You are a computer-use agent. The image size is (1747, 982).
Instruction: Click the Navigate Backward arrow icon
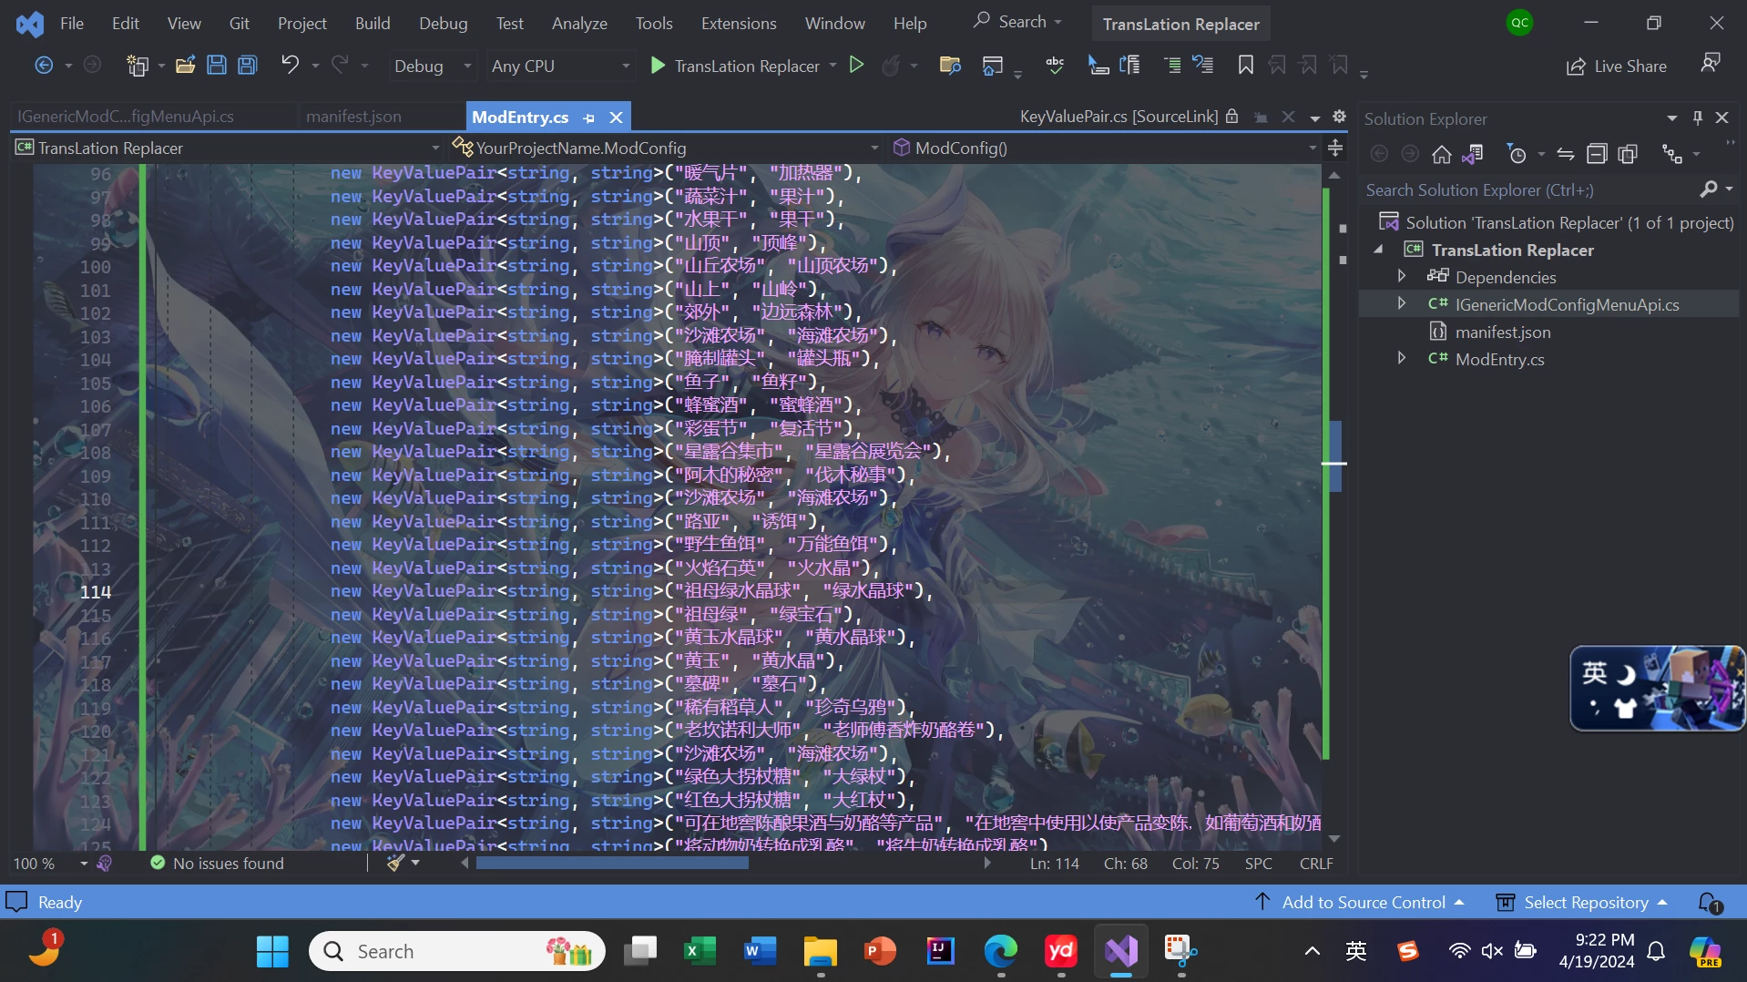tap(43, 66)
